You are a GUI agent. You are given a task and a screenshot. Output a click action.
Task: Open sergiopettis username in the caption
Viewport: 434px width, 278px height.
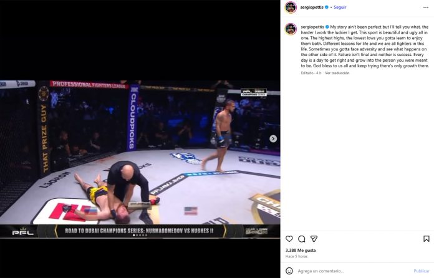click(312, 27)
